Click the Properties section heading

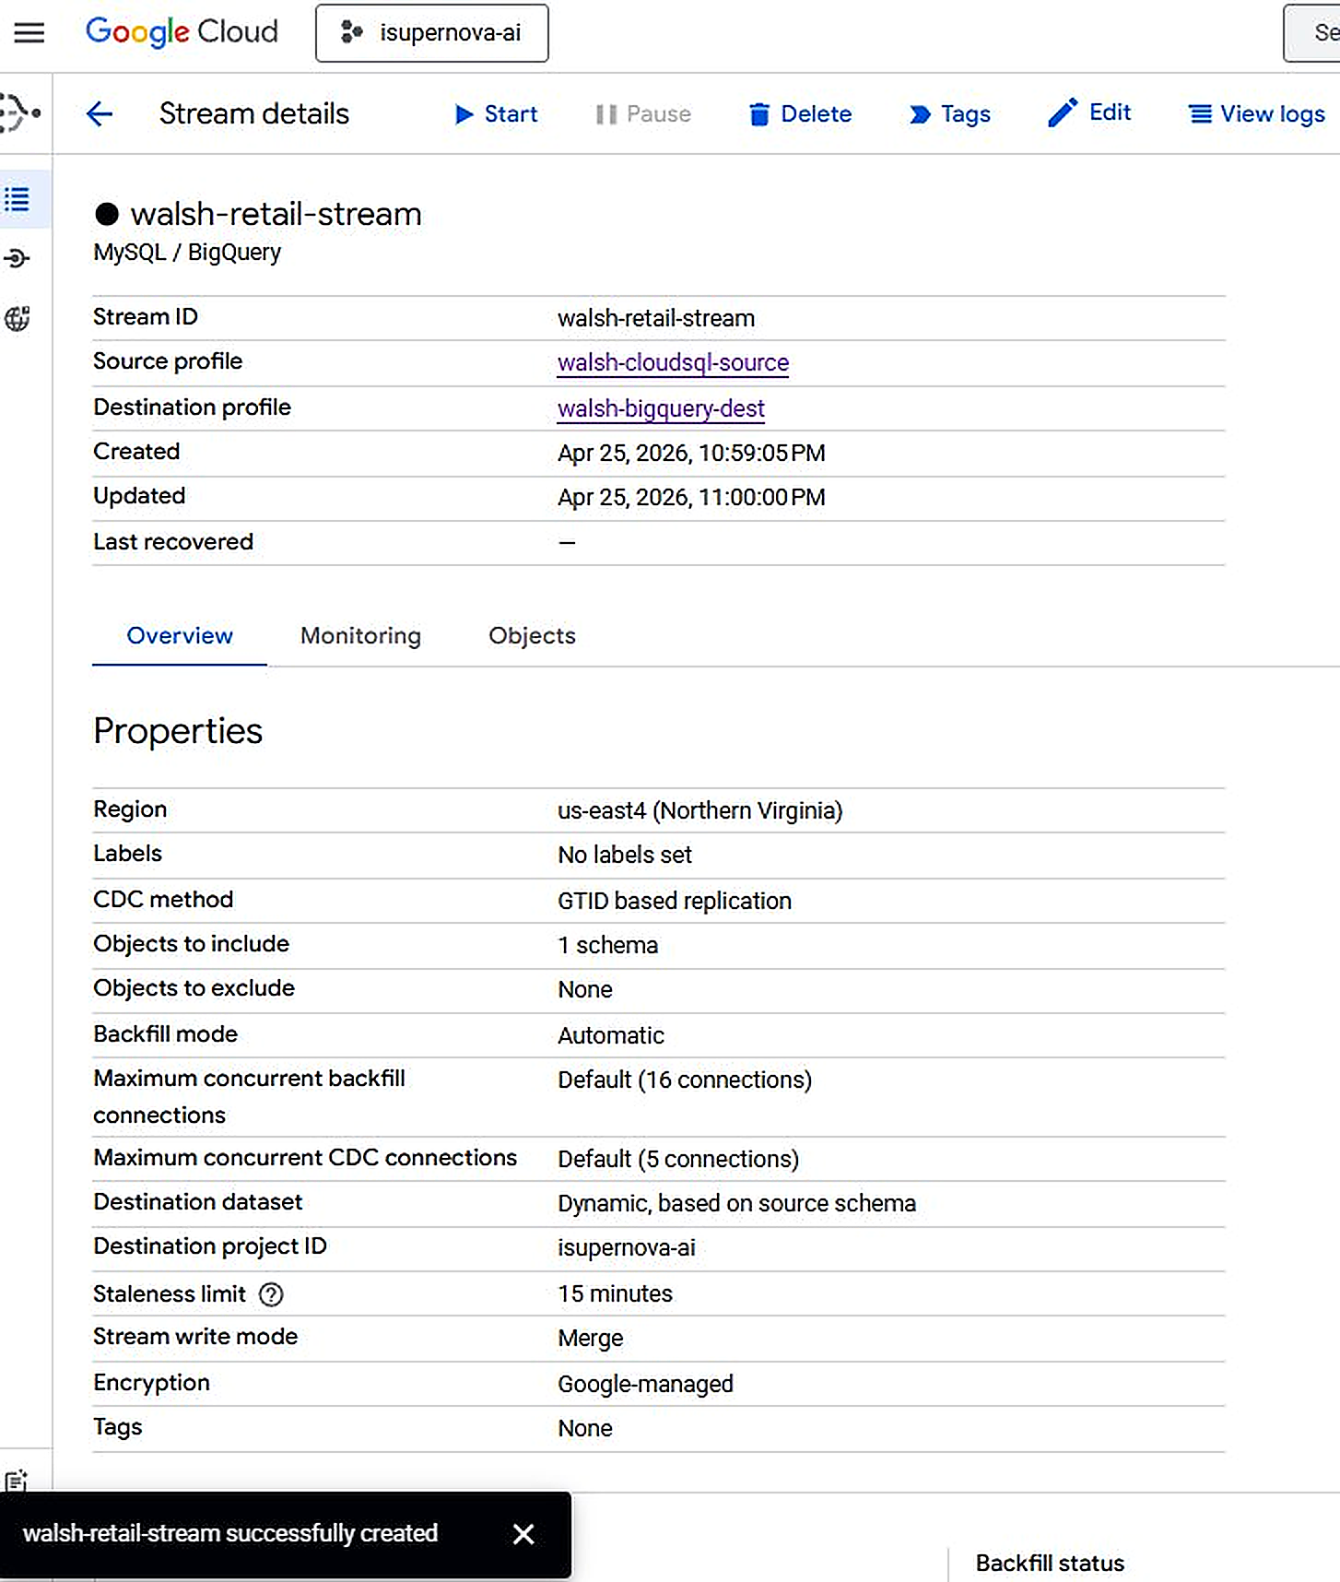pyautogui.click(x=178, y=731)
